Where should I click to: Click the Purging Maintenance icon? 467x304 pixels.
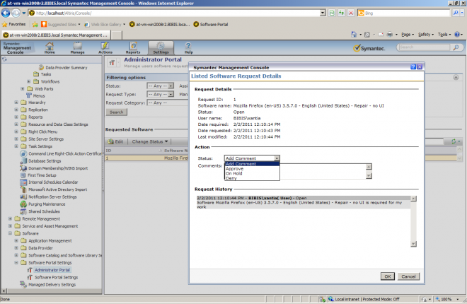(x=23, y=204)
